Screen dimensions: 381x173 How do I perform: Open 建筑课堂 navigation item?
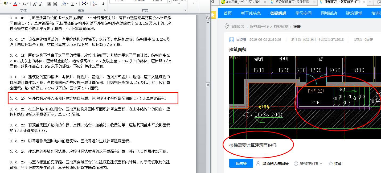[x=354, y=13]
